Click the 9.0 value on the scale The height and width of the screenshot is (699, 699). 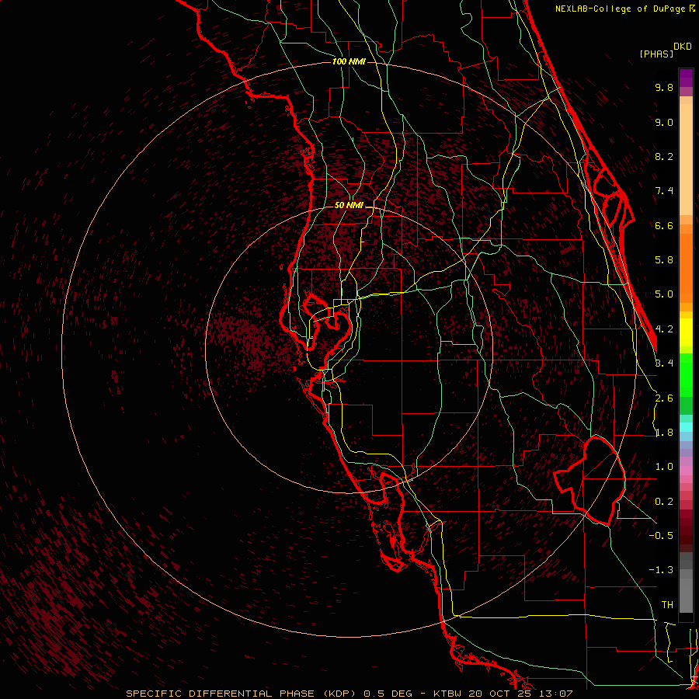click(x=664, y=122)
